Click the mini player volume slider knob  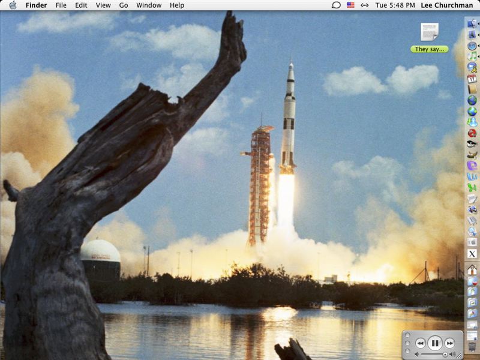point(445,355)
